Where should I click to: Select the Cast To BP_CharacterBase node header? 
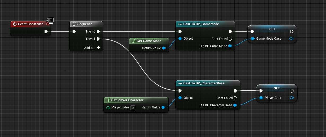pyautogui.click(x=204, y=83)
